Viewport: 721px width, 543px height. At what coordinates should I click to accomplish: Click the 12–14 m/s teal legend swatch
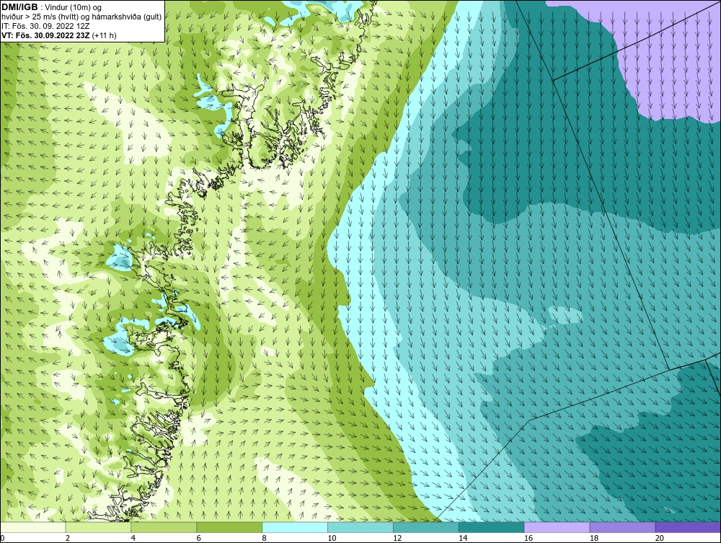tap(426, 527)
